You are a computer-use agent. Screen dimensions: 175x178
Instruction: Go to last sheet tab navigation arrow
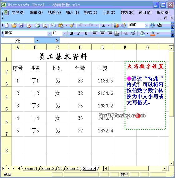19,168
